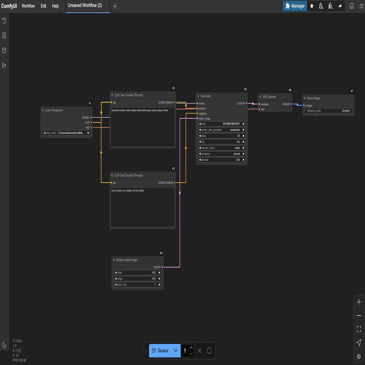Click the Load Checkpoint MODEL output slot
The image size is (365, 365).
pos(91,118)
